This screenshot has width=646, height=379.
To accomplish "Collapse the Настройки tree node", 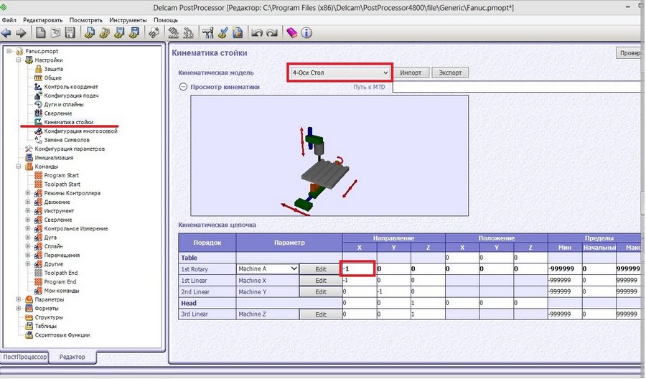I will tap(19, 60).
